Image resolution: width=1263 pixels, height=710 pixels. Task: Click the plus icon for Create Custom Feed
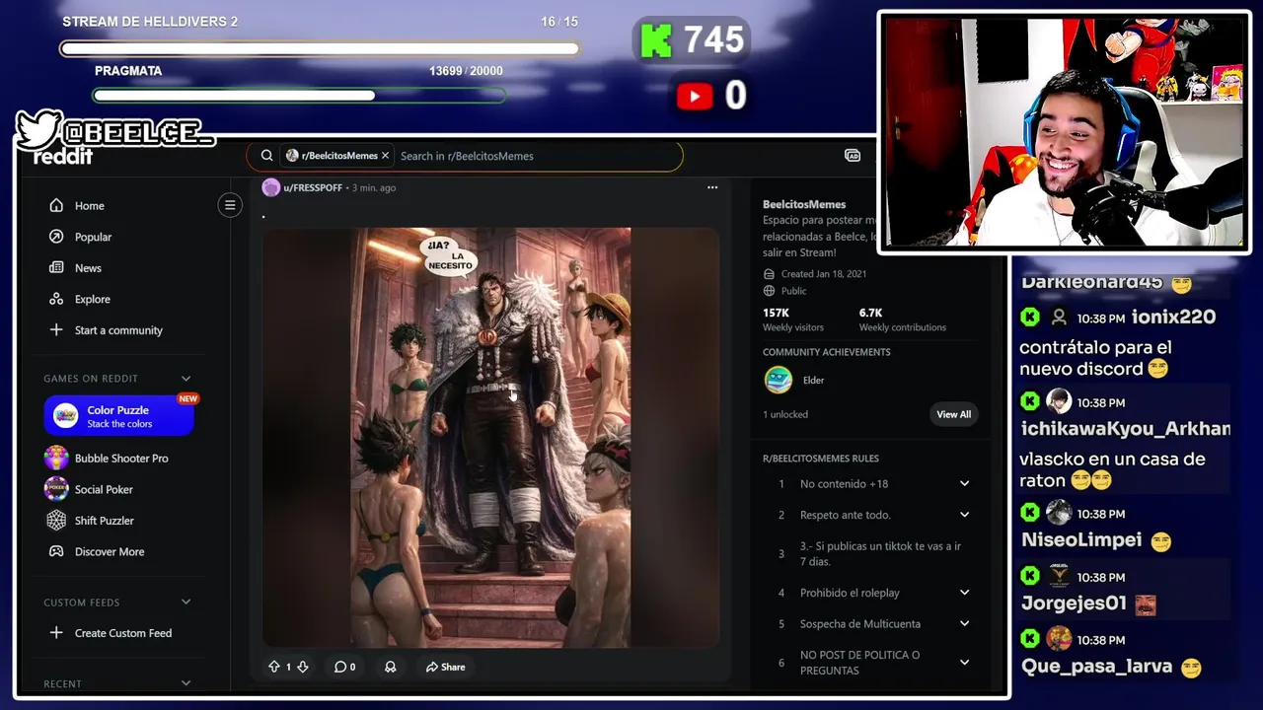(56, 633)
